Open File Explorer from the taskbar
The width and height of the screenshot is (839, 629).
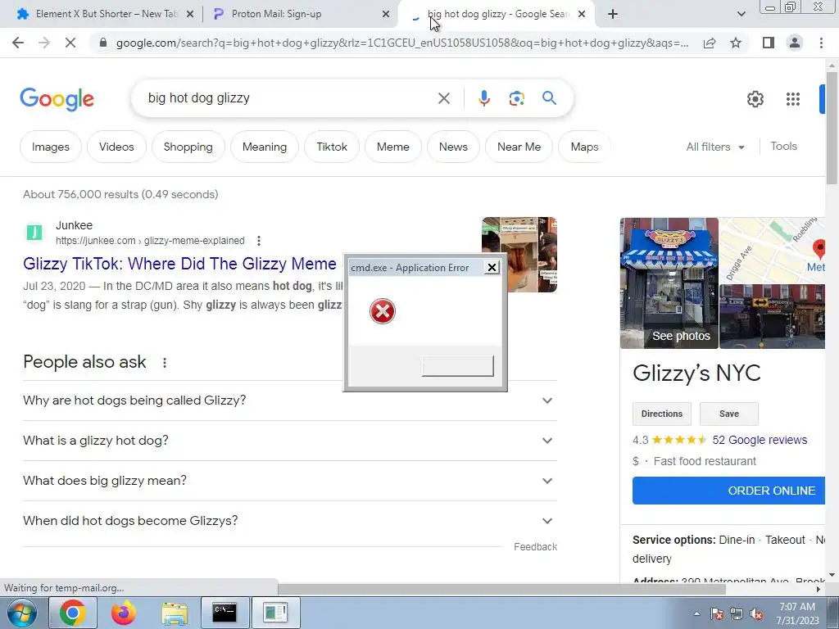tap(175, 613)
